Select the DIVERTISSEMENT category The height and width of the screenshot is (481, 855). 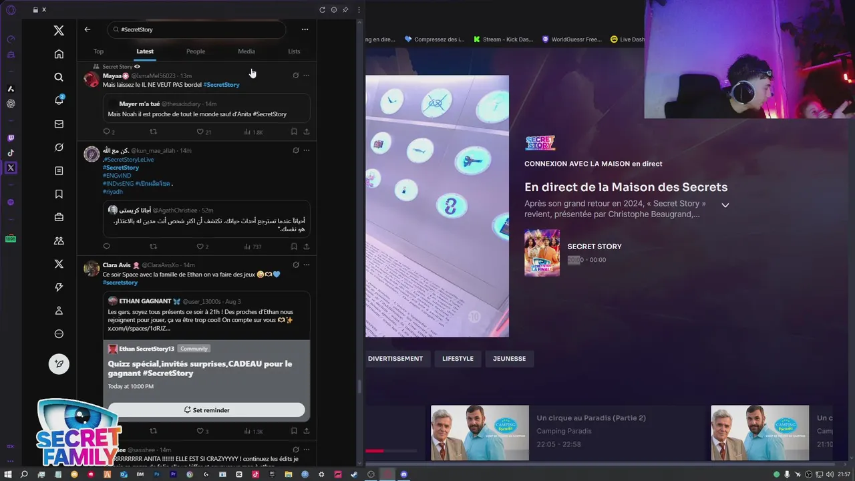395,359
